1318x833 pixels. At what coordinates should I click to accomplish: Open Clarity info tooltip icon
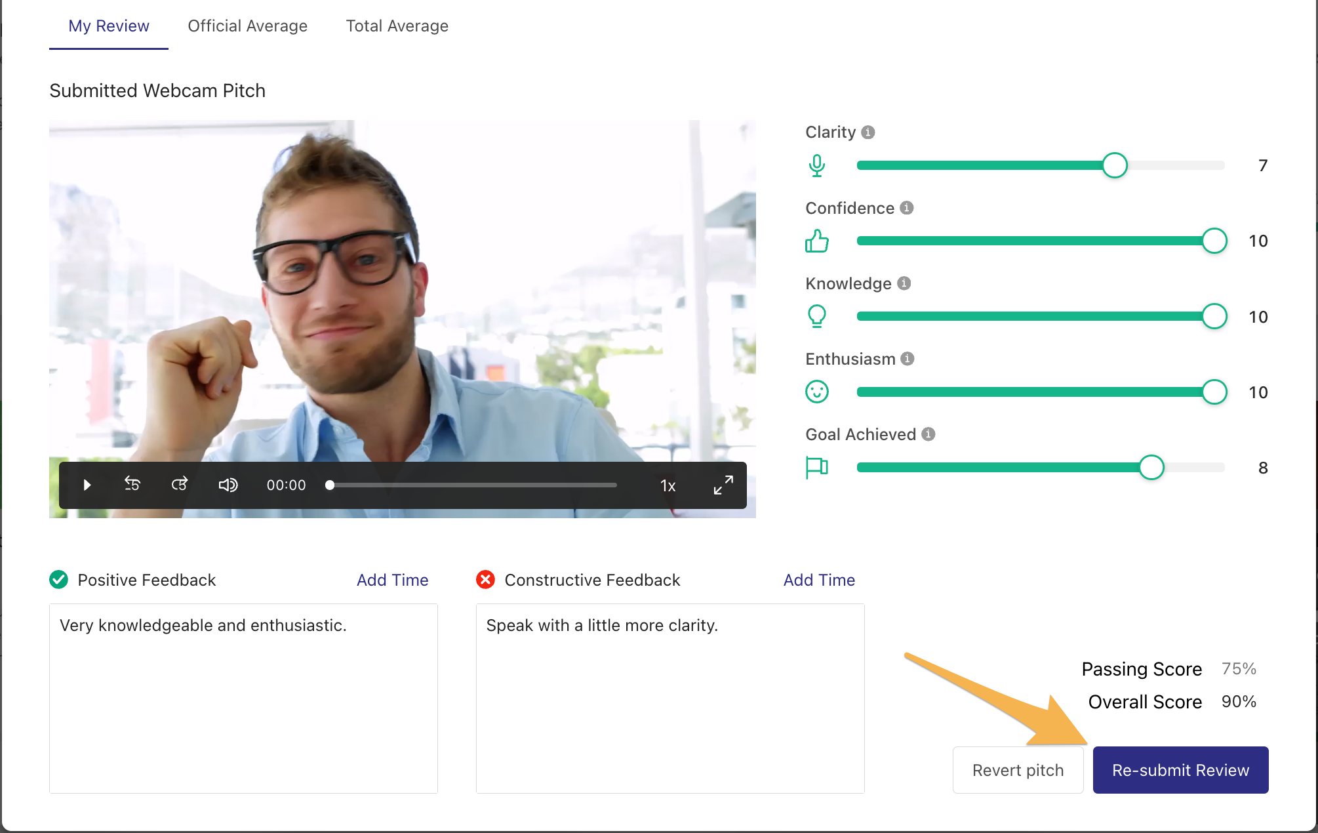[x=868, y=132]
